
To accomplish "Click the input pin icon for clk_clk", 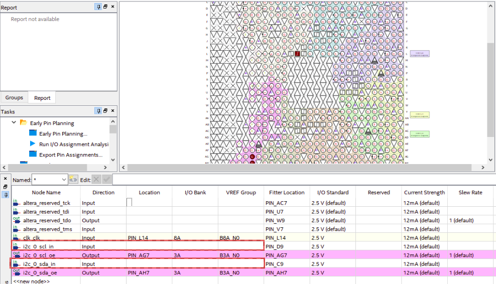I will [17, 237].
